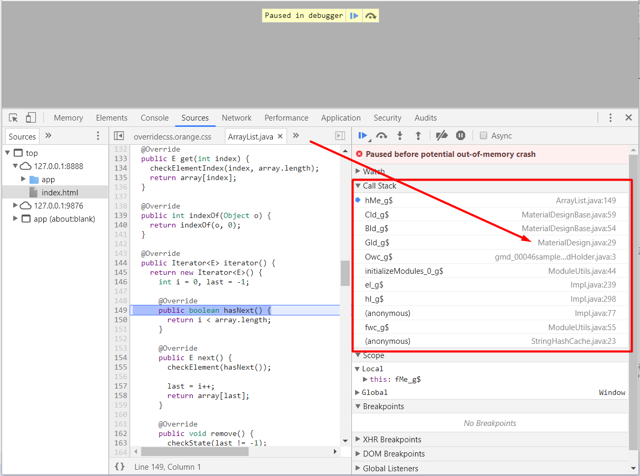
Task: Open the Console tab
Action: point(155,118)
